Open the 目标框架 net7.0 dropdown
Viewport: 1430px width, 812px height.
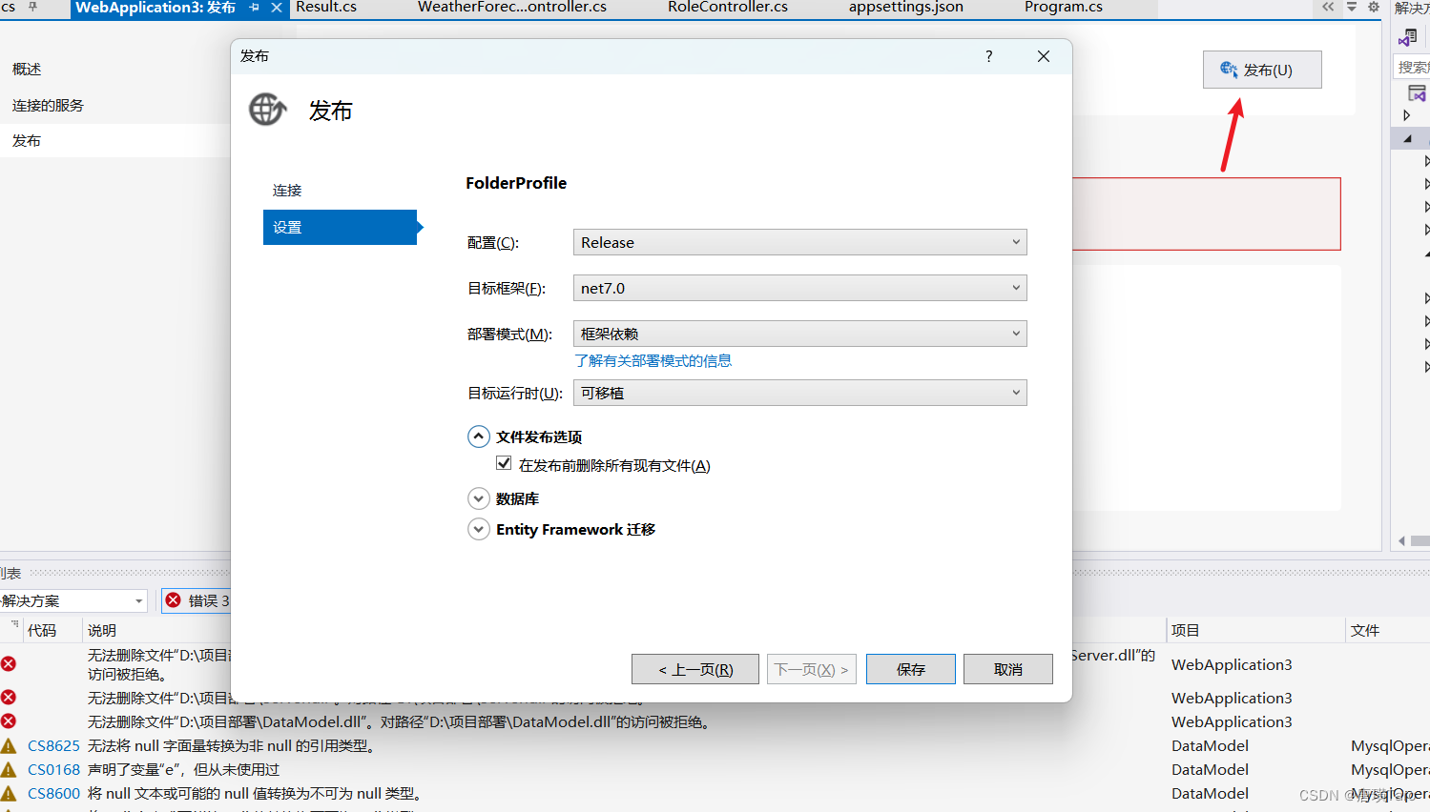point(799,288)
